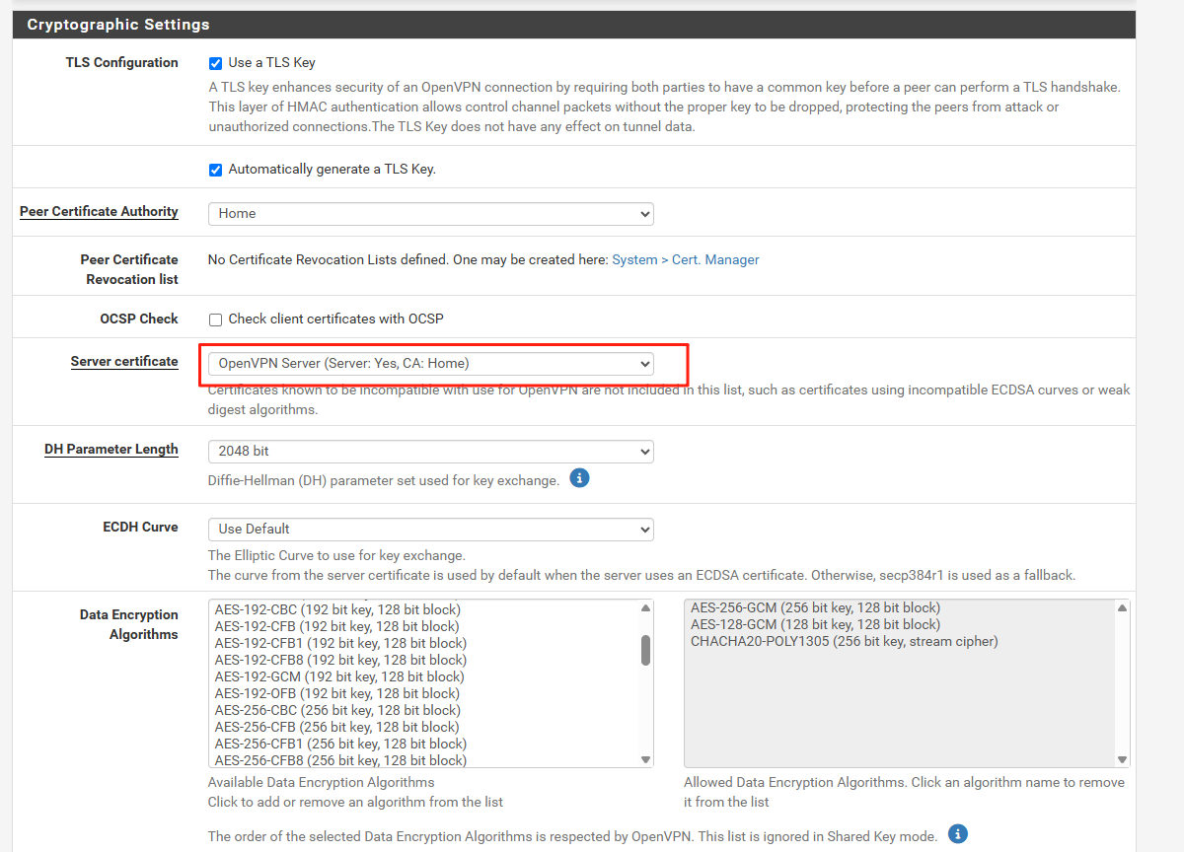1184x852 pixels.
Task: Click available algorithms scroll up arrow
Action: (646, 608)
